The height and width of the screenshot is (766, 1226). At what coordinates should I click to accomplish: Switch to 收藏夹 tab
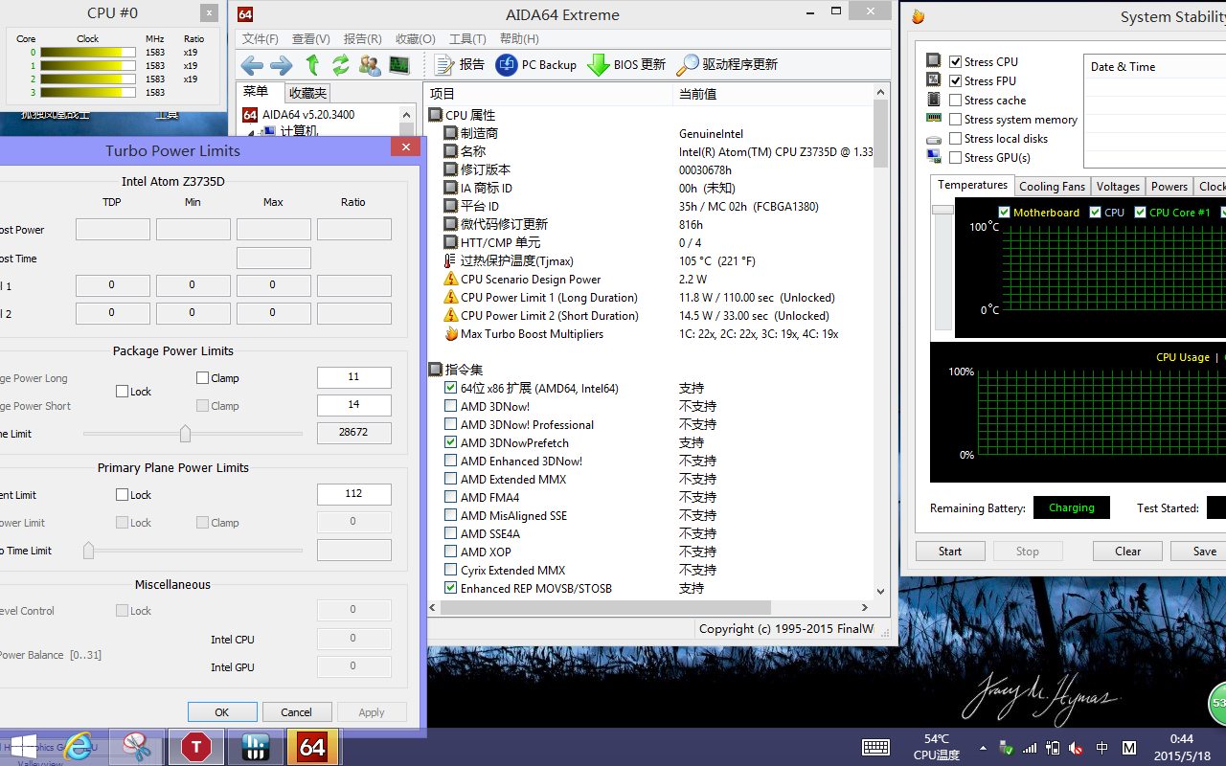coord(307,93)
